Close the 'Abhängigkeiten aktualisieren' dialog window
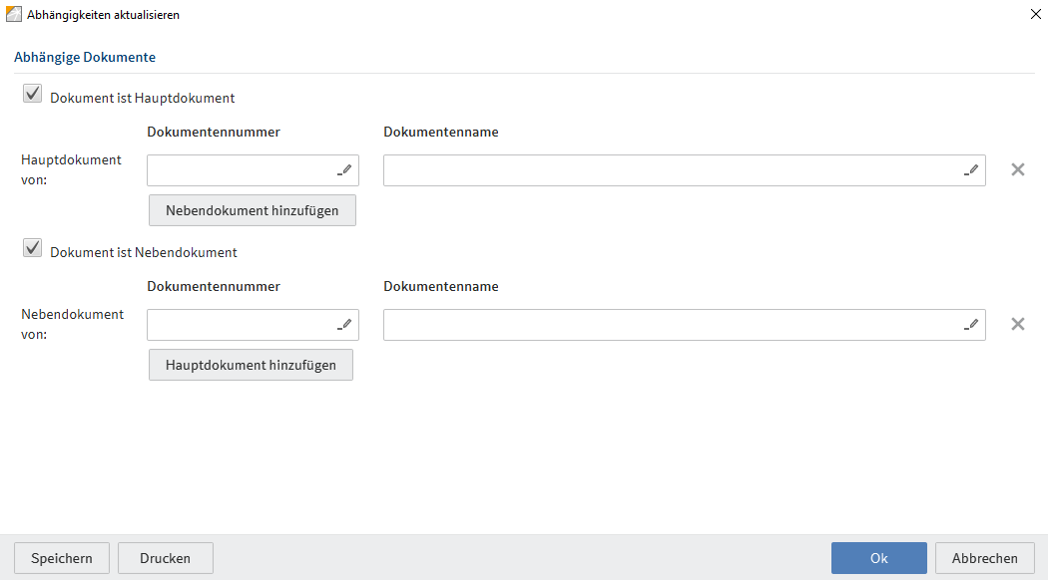Viewport: 1048px width, 580px height. tap(1033, 15)
